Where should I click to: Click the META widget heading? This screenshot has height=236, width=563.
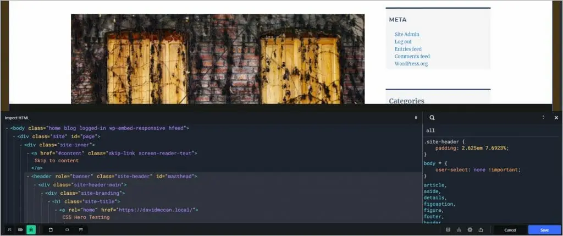[x=398, y=20]
